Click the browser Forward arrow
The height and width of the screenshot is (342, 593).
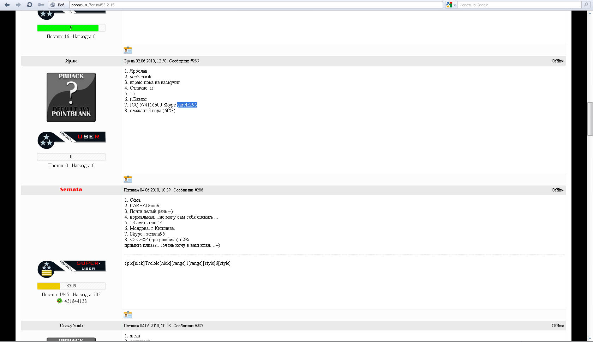[x=18, y=5]
